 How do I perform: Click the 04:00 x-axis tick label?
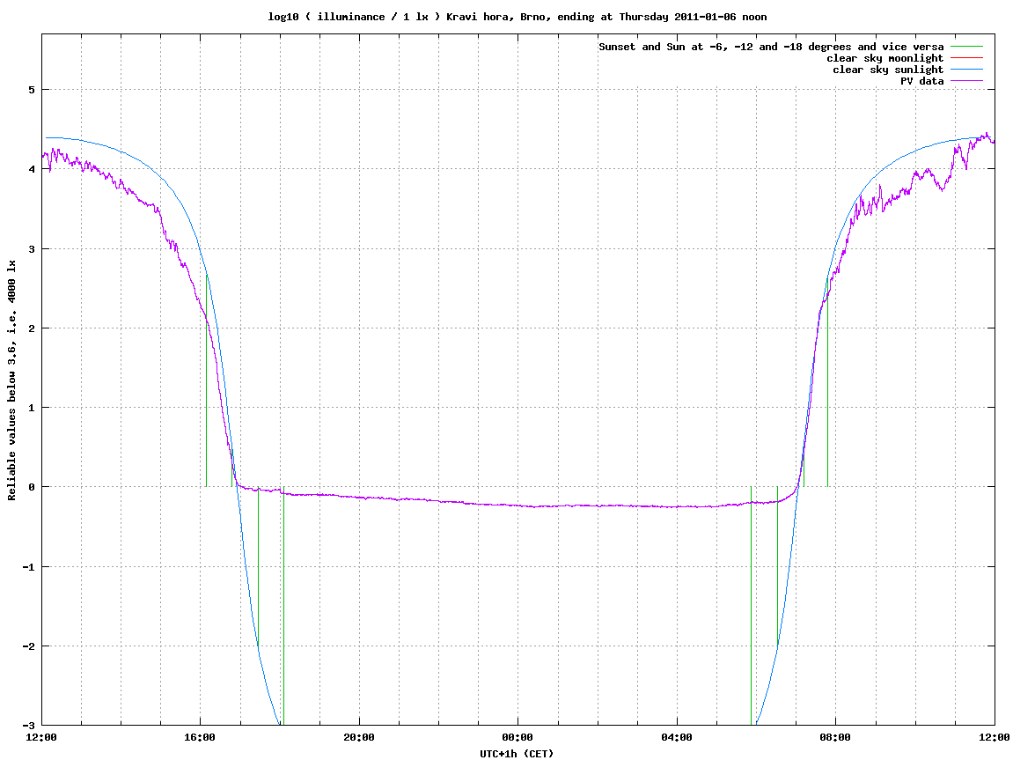click(677, 737)
